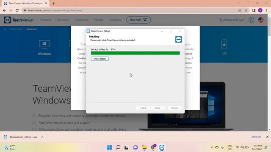Viewport: 271px width, 152px height.
Task: Open a new browser tab
Action: [x=54, y=3]
